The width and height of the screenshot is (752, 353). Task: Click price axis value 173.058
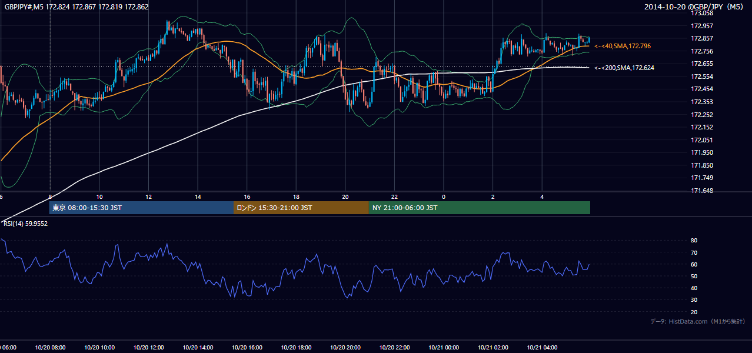pos(702,13)
